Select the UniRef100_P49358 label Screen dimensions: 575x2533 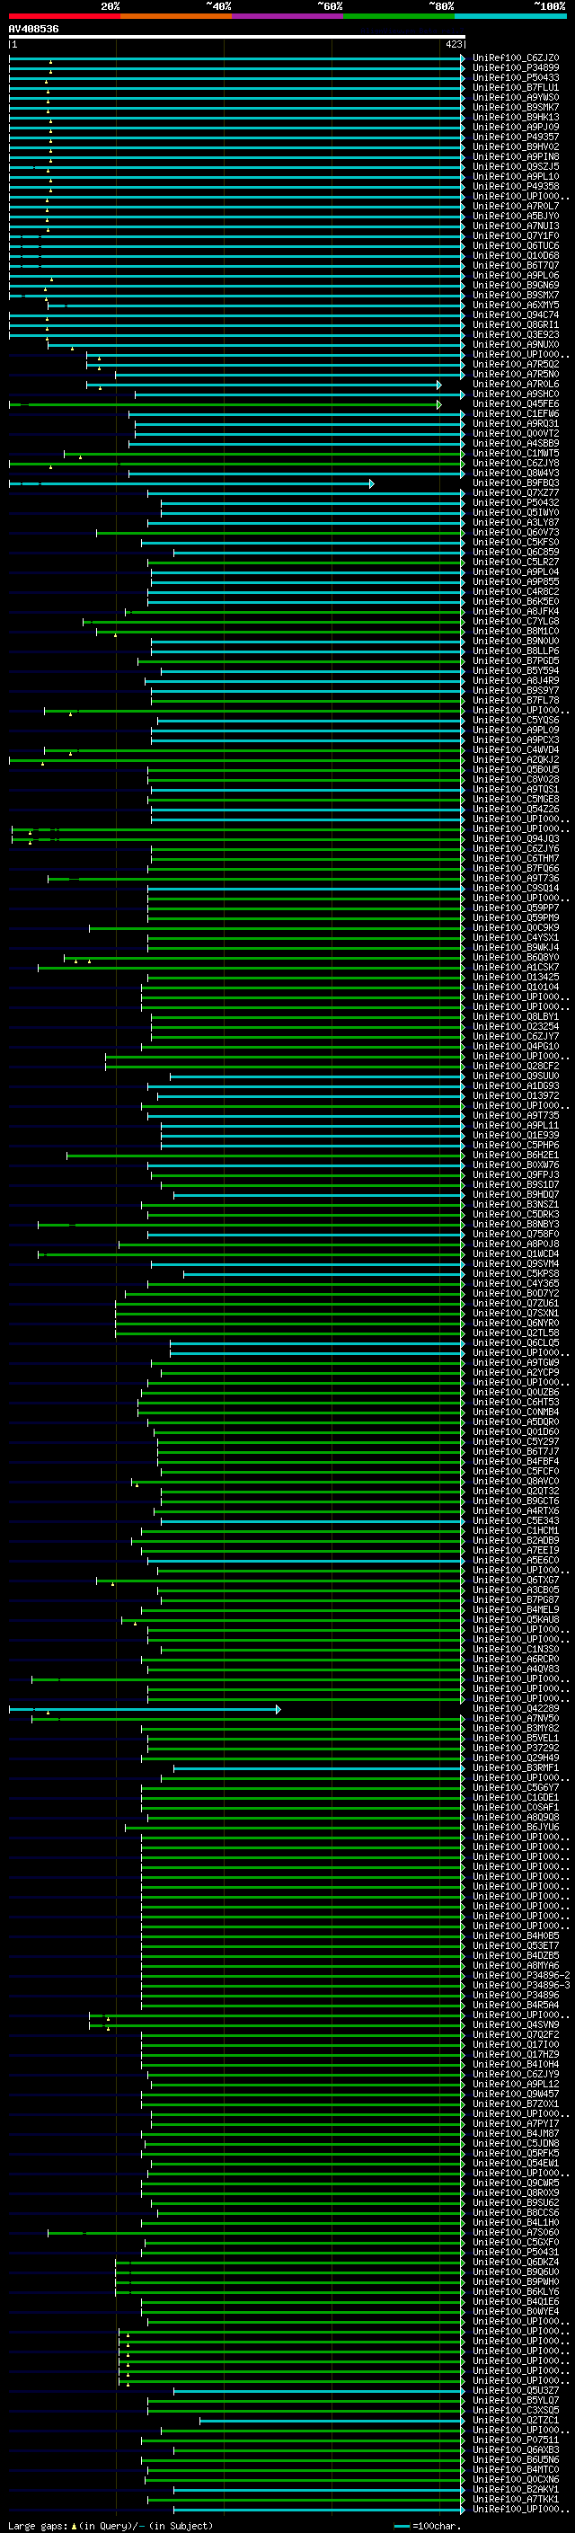pos(516,186)
